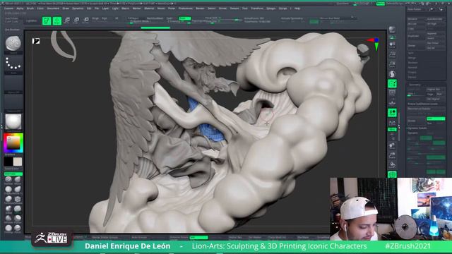Click the third icon on right shelf
This screenshot has width=452, height=254.
point(392,44)
